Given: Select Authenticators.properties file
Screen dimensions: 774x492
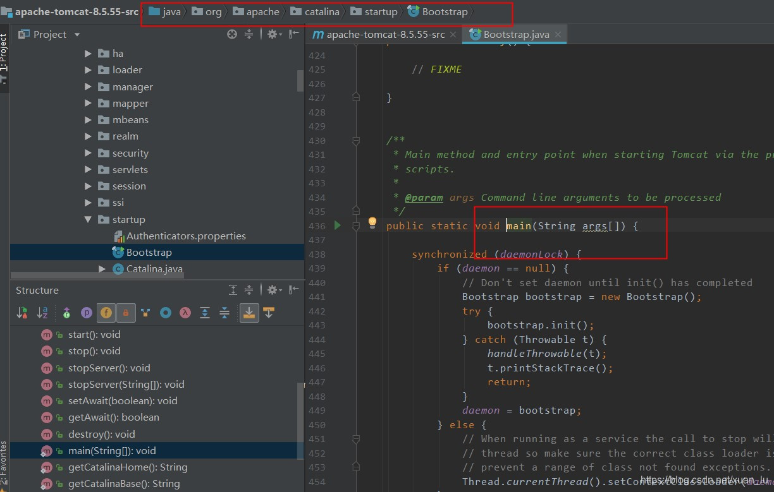Looking at the screenshot, I should (180, 236).
